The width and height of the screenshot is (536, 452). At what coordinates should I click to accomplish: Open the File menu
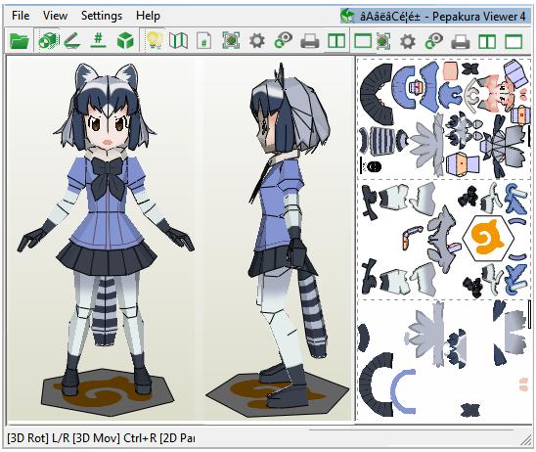click(x=21, y=16)
